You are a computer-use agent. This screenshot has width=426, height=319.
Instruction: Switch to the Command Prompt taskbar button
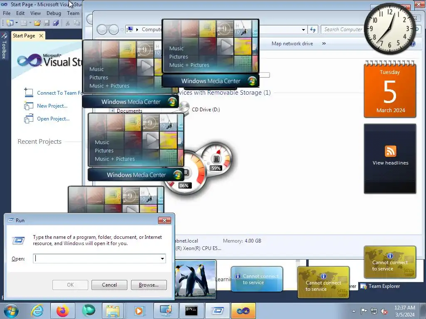tap(191, 311)
